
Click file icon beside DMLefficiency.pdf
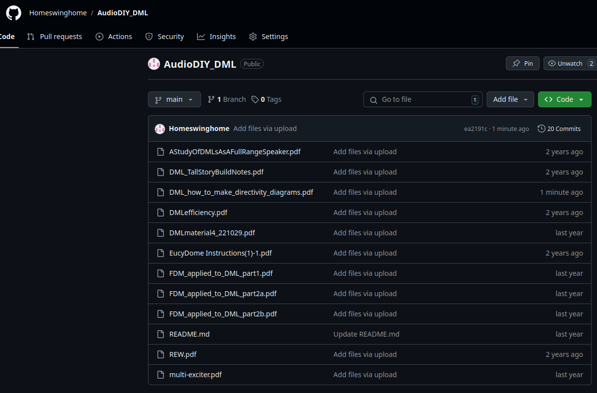pos(160,213)
